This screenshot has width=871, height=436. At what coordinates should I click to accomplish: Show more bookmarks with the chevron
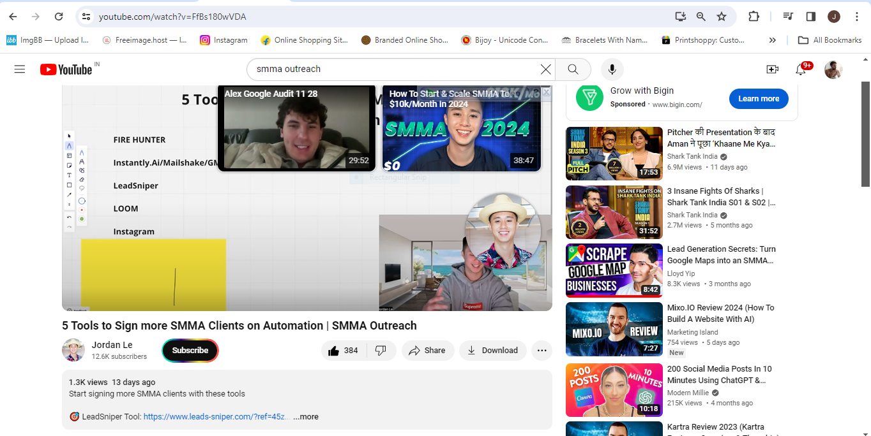[x=773, y=40]
